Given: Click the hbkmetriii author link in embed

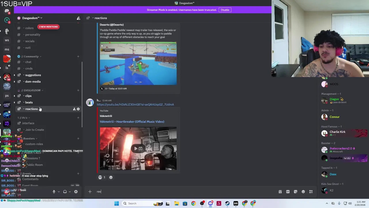Looking at the screenshot, I should click(106, 116).
